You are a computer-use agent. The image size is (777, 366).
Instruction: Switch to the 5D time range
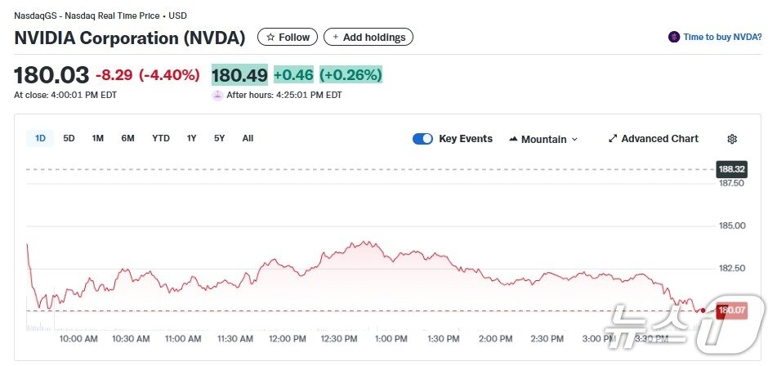click(x=69, y=138)
